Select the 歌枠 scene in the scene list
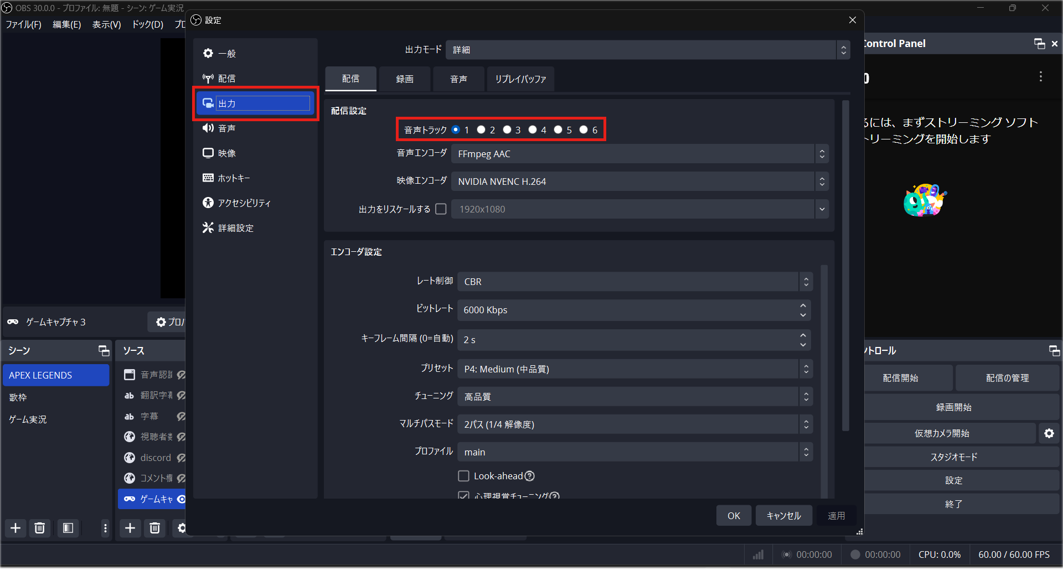 [x=18, y=397]
